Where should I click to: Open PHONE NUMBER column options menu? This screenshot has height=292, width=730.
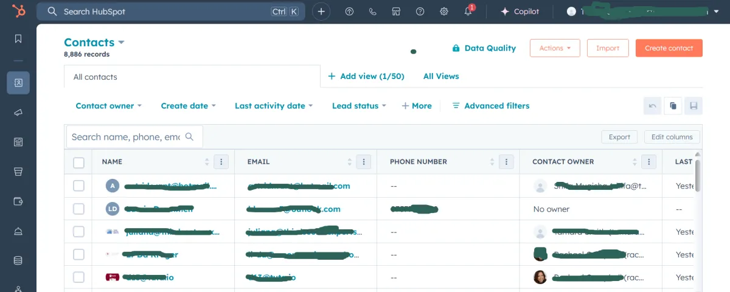pos(506,162)
